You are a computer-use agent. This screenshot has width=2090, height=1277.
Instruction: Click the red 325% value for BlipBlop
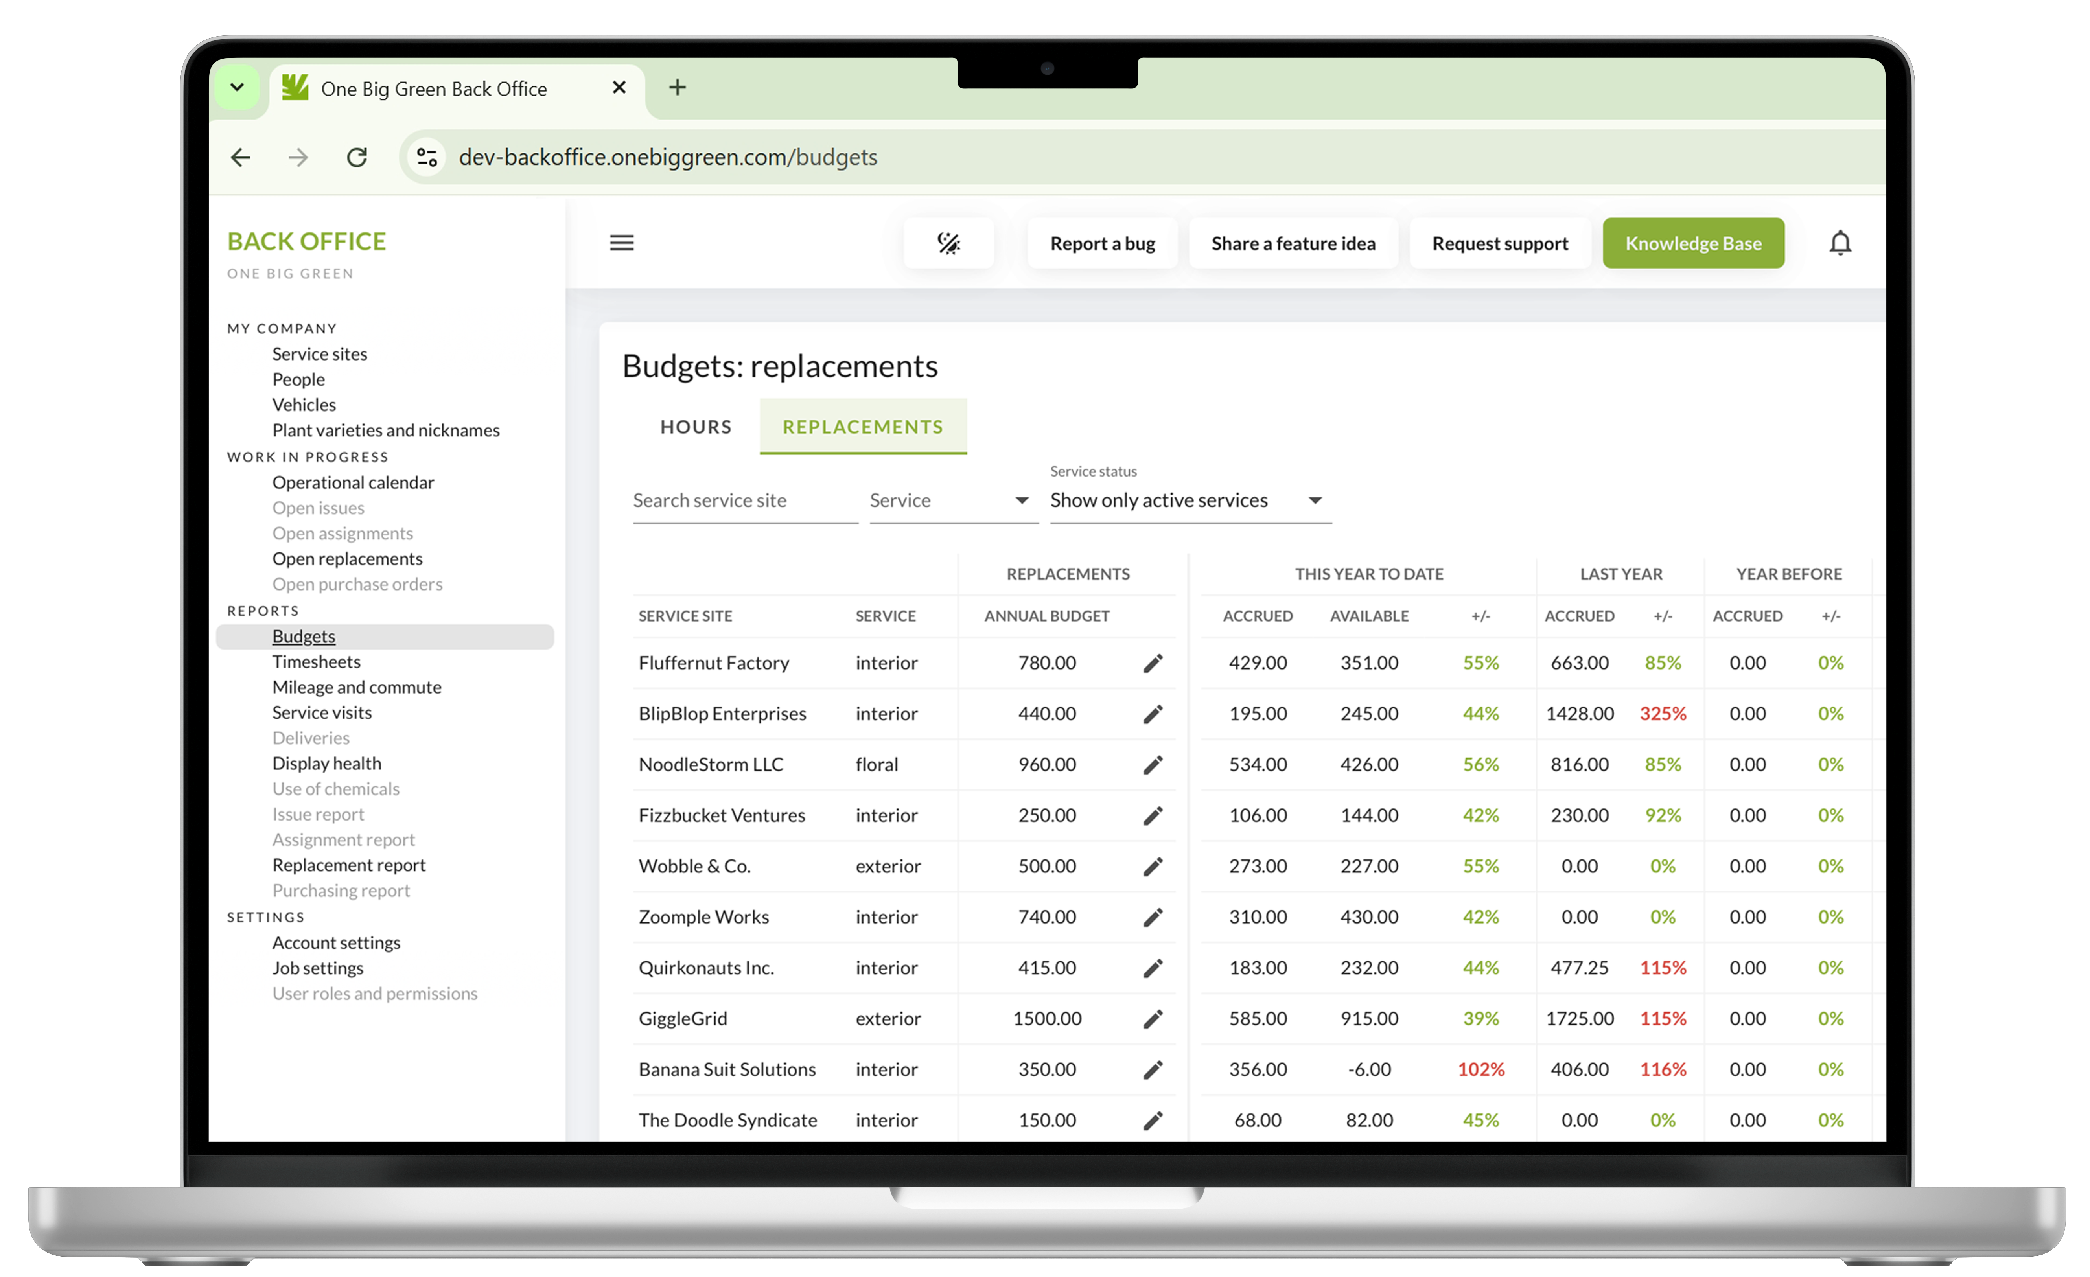1663,714
